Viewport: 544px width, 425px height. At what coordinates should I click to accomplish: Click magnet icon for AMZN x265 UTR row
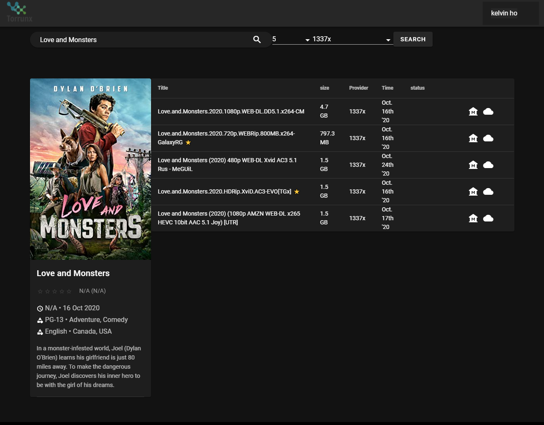tap(473, 218)
